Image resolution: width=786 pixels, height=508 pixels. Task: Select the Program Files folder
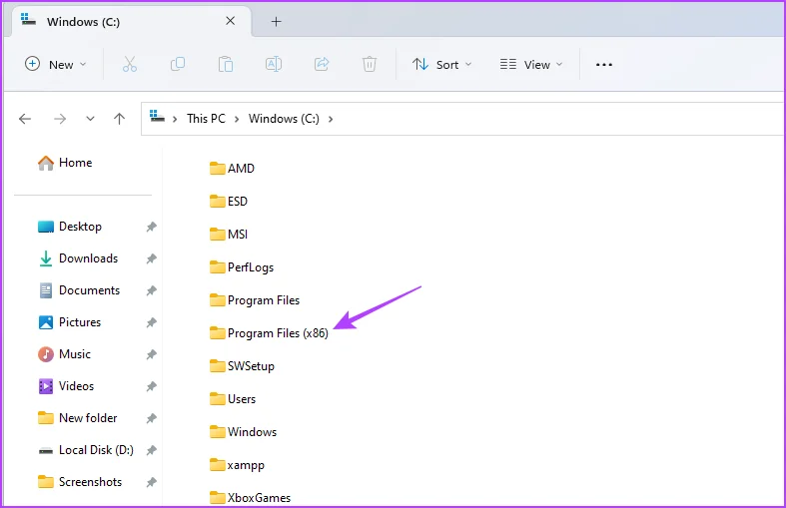point(255,300)
